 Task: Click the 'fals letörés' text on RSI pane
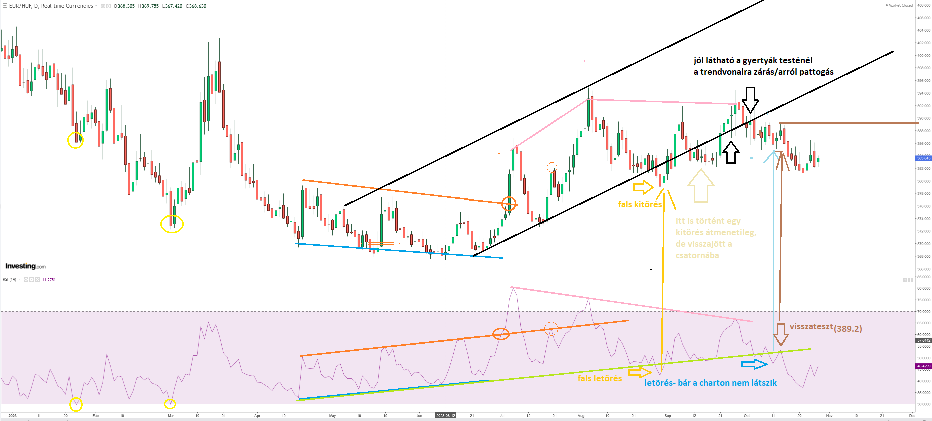[600, 378]
